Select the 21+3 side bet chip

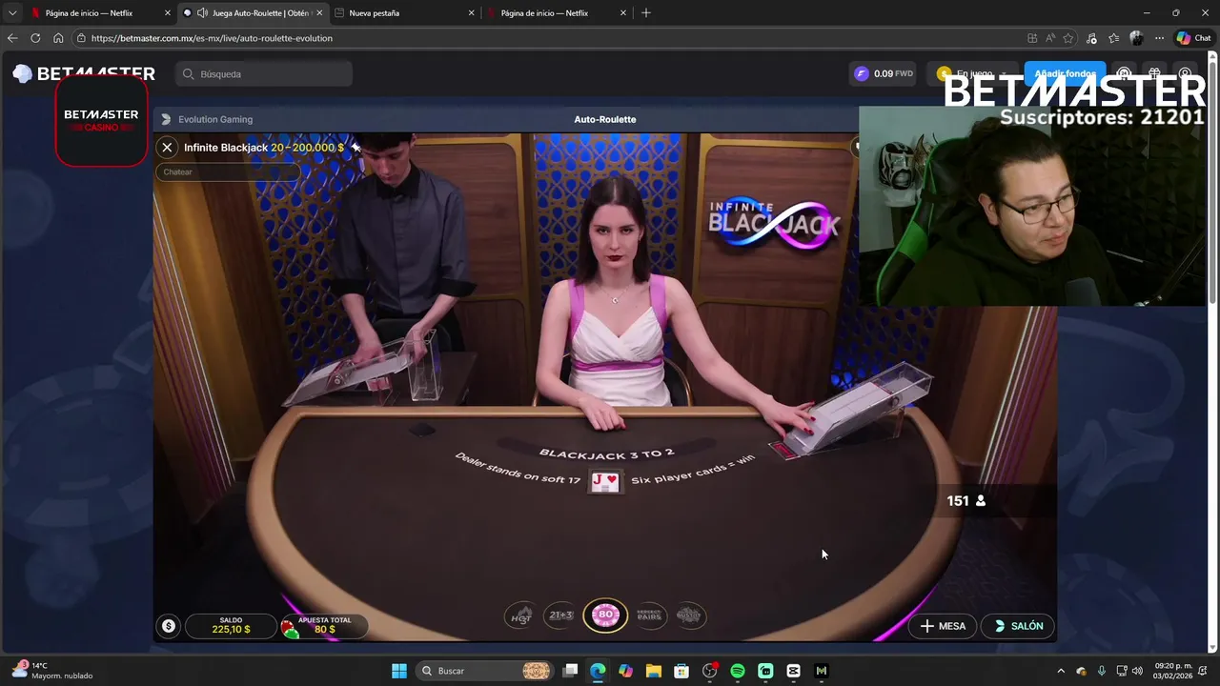(561, 615)
